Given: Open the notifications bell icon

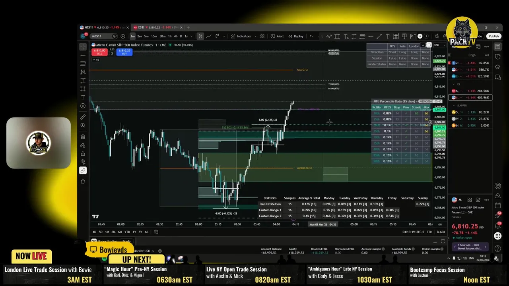Looking at the screenshot, I should click(497, 225).
